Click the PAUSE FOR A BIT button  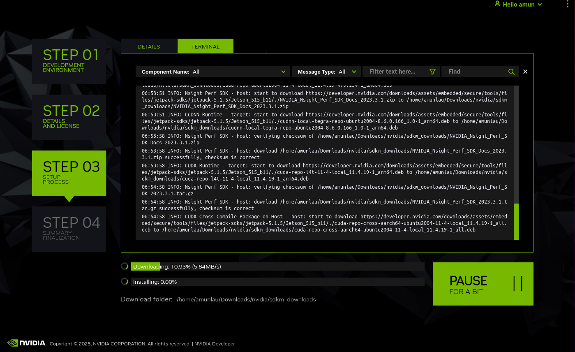(483, 284)
